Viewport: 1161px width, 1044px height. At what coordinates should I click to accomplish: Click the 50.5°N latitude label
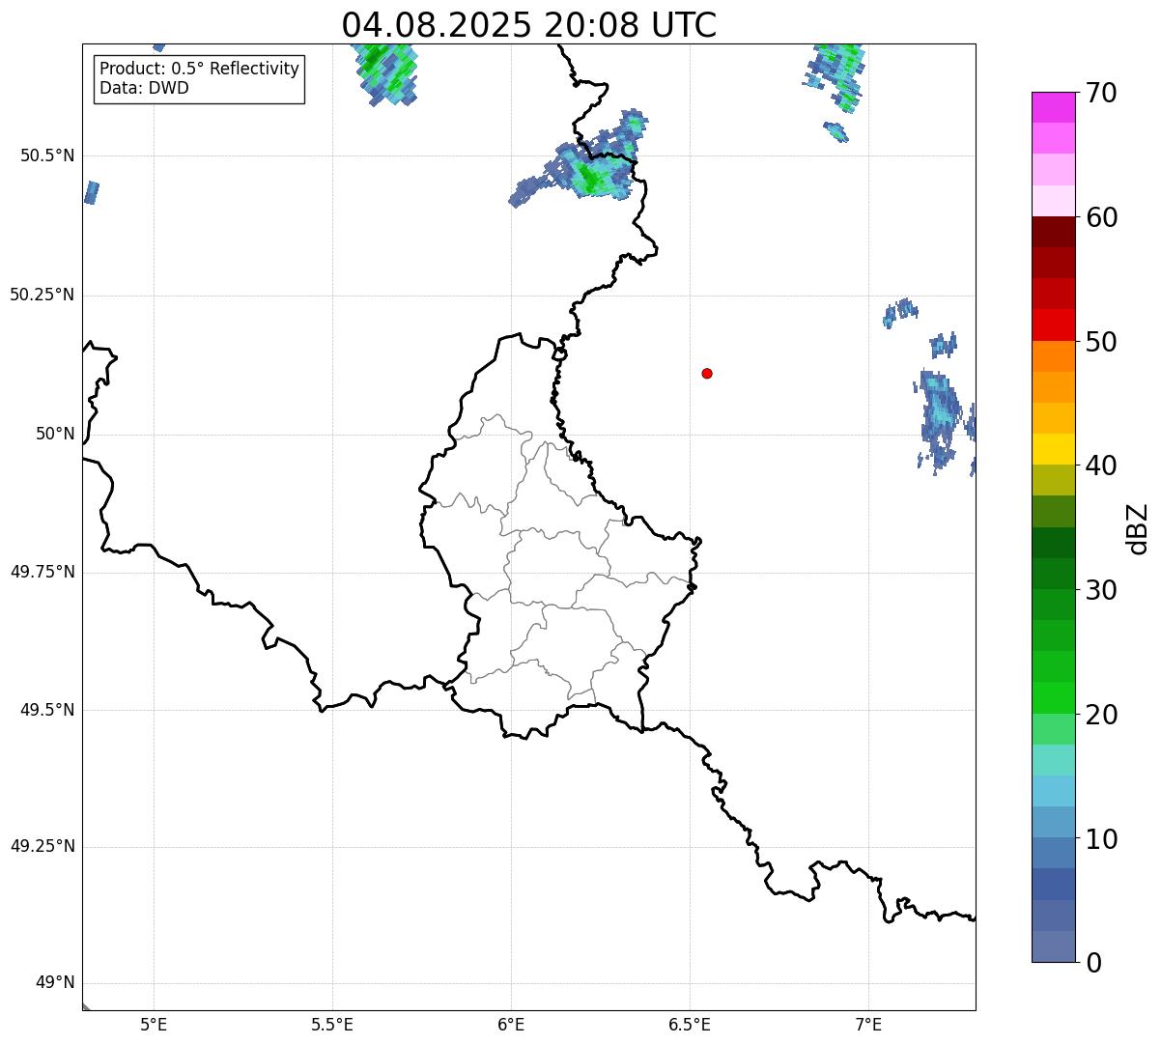tap(46, 156)
